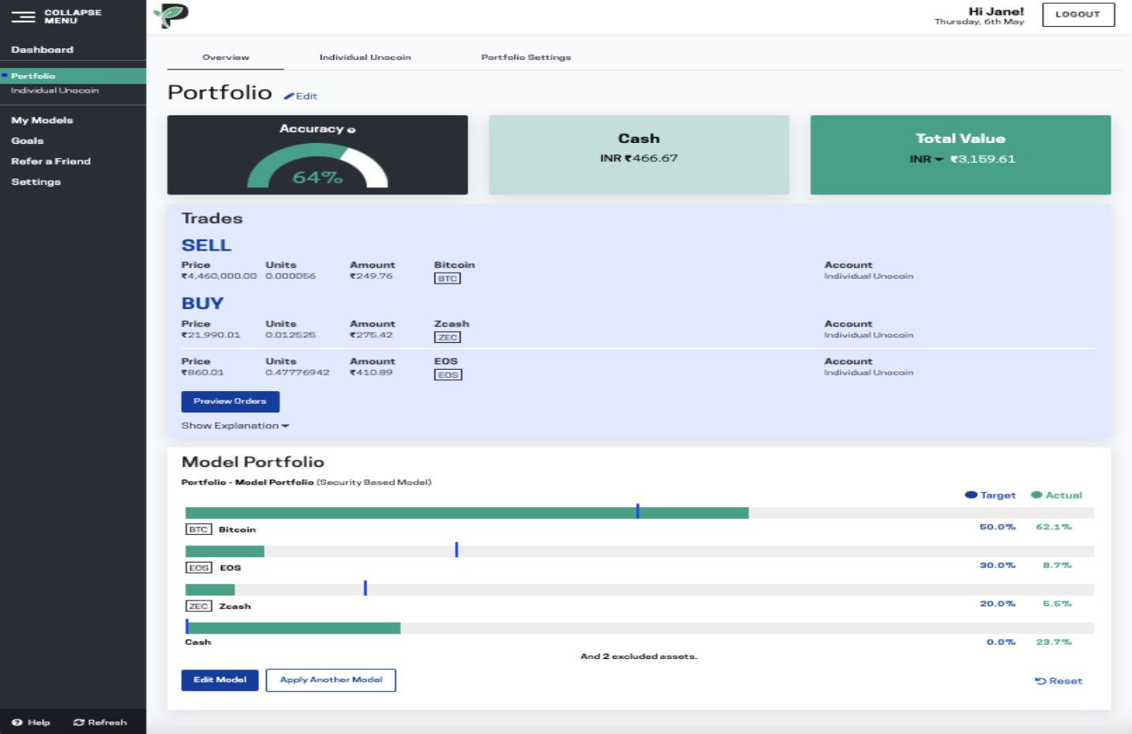Click the Preview Orders button

(230, 401)
